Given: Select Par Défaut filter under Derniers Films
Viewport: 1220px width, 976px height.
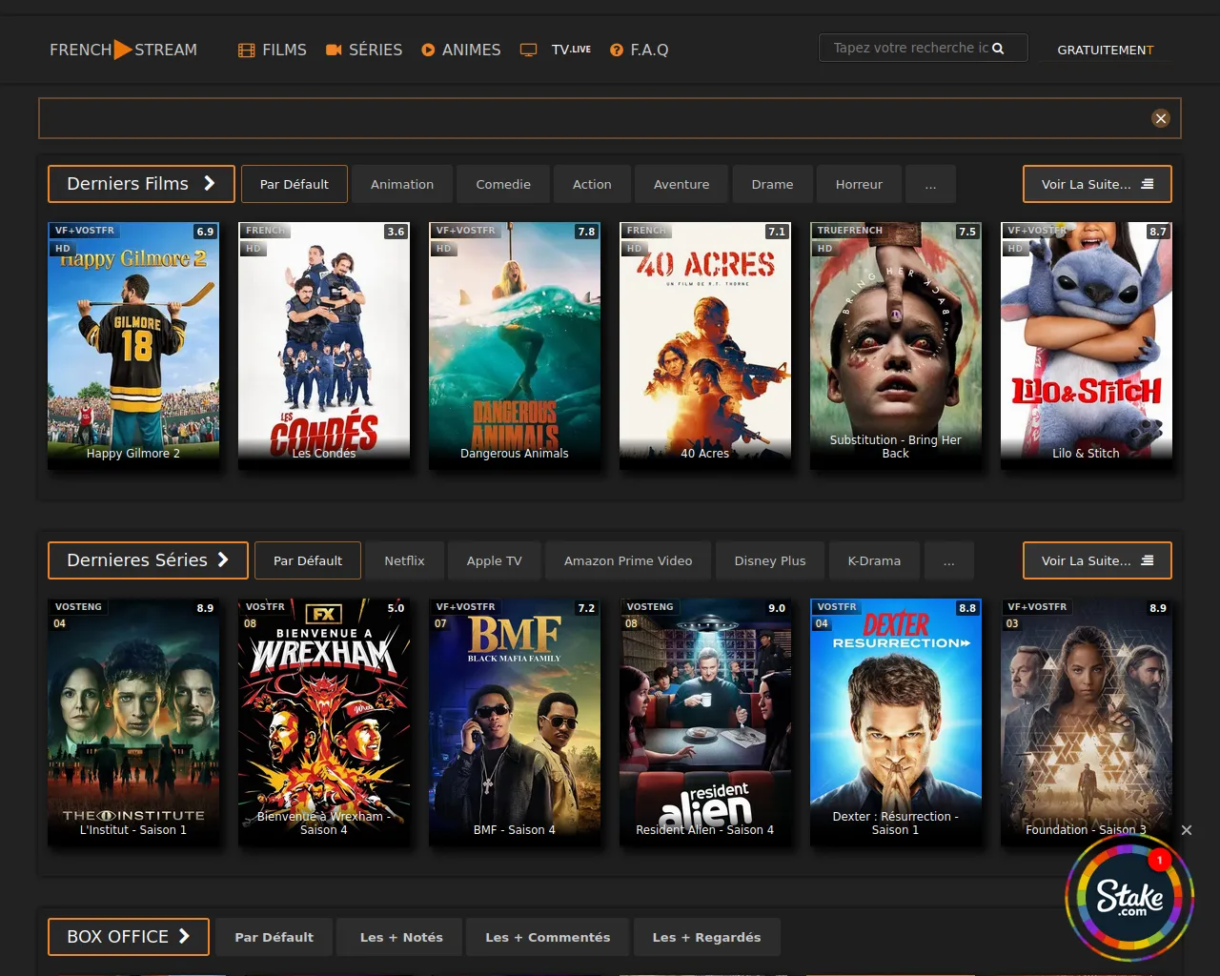Looking at the screenshot, I should [294, 184].
